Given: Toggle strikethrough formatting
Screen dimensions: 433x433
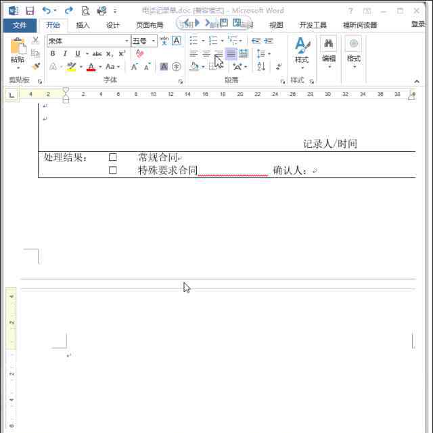Looking at the screenshot, I should (x=97, y=54).
